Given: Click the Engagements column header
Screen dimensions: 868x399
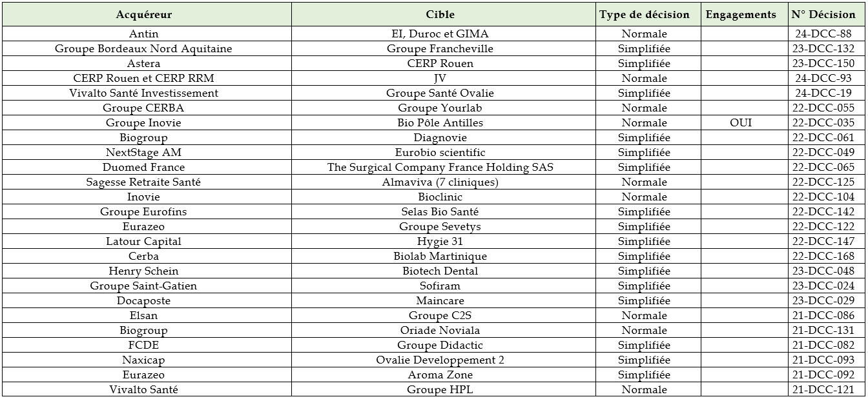Looking at the screenshot, I should (741, 15).
